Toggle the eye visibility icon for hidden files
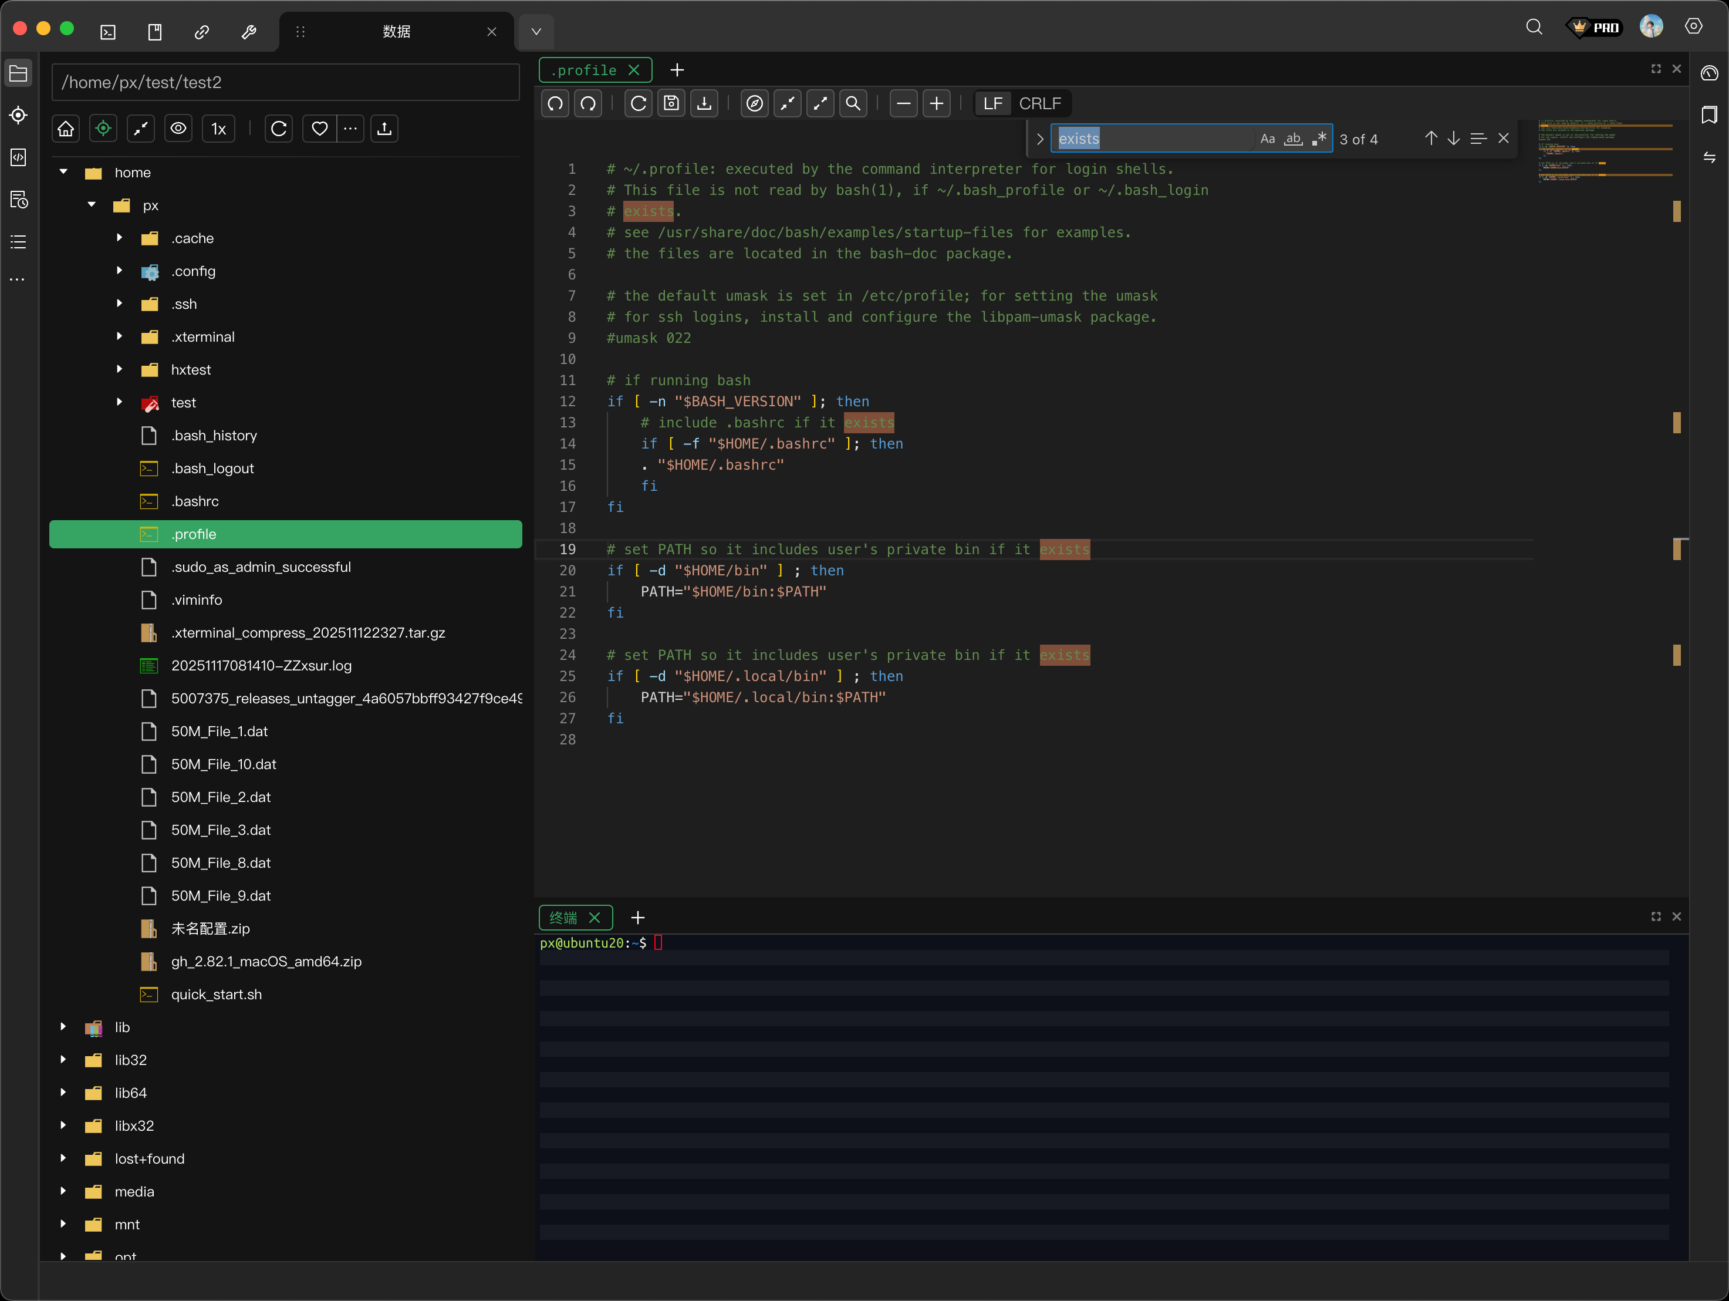The width and height of the screenshot is (1729, 1301). pos(178,129)
